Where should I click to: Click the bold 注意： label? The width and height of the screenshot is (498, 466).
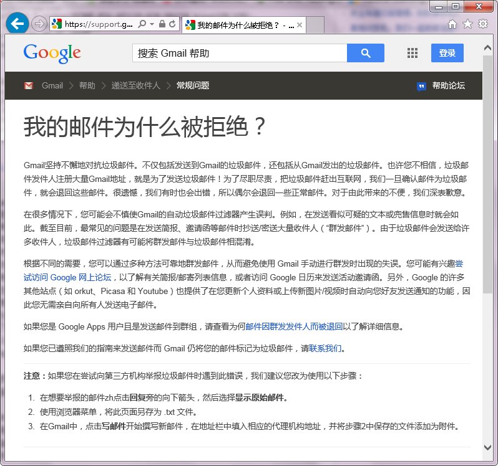[35, 376]
